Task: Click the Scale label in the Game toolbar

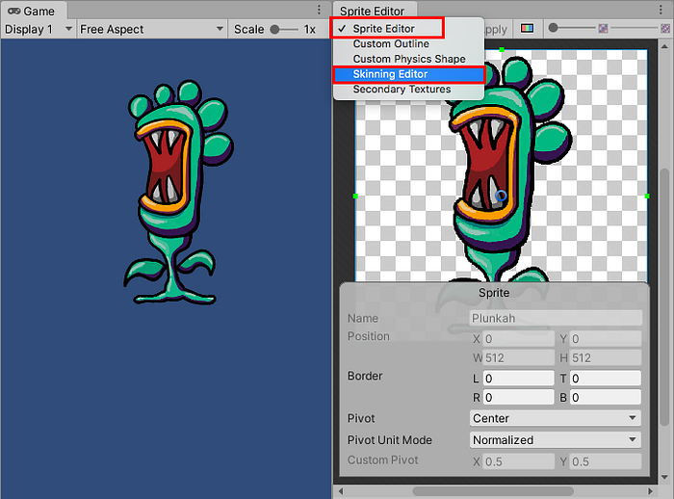Action: tap(248, 29)
